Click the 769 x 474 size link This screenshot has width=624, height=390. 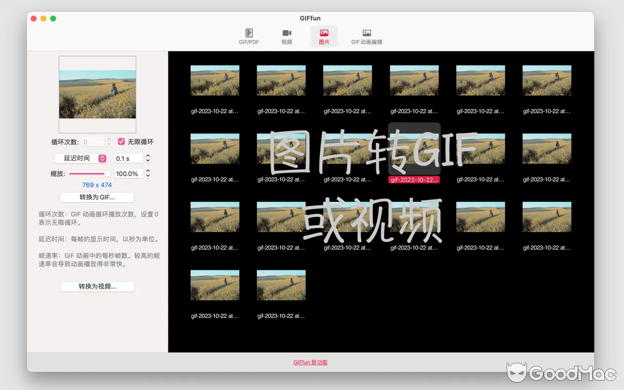[97, 185]
